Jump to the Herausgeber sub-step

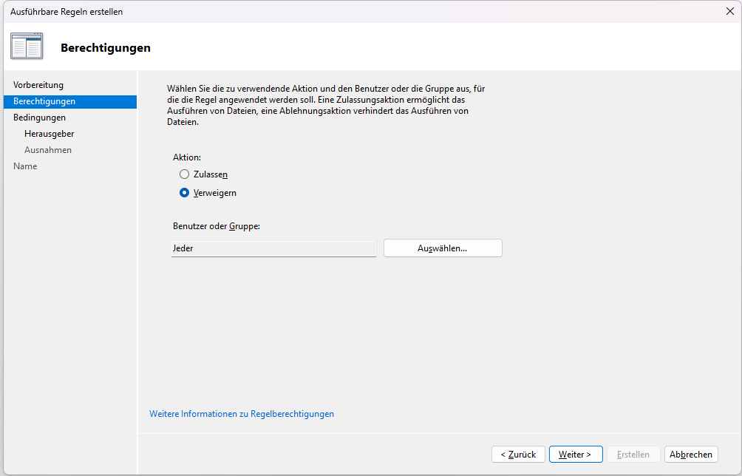49,134
